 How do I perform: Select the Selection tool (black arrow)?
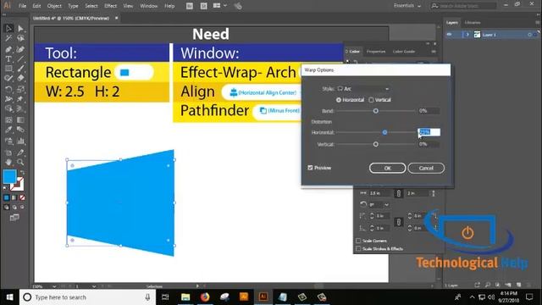[8, 28]
